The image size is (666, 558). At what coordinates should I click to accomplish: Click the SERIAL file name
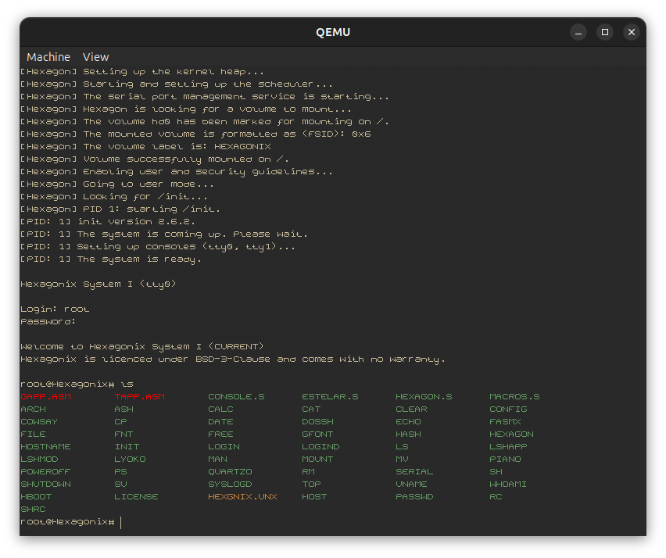pos(414,472)
